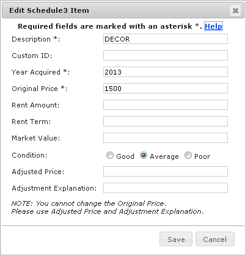The image size is (245, 256).
Task: Save the schedule item changes
Action: click(176, 239)
